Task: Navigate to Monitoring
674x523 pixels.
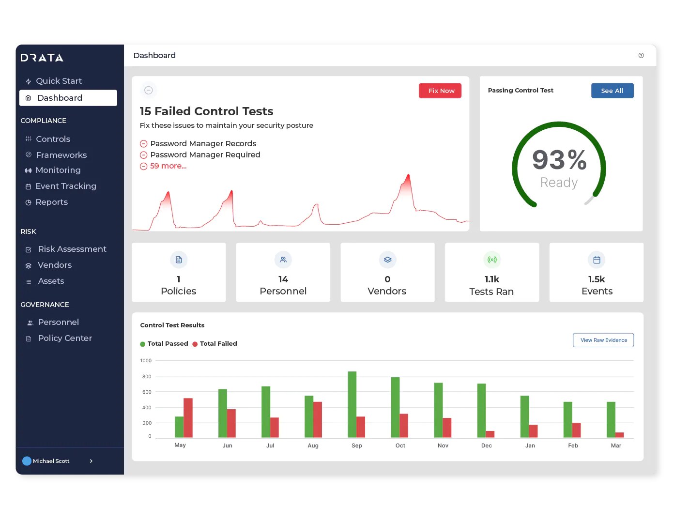Action: [58, 170]
